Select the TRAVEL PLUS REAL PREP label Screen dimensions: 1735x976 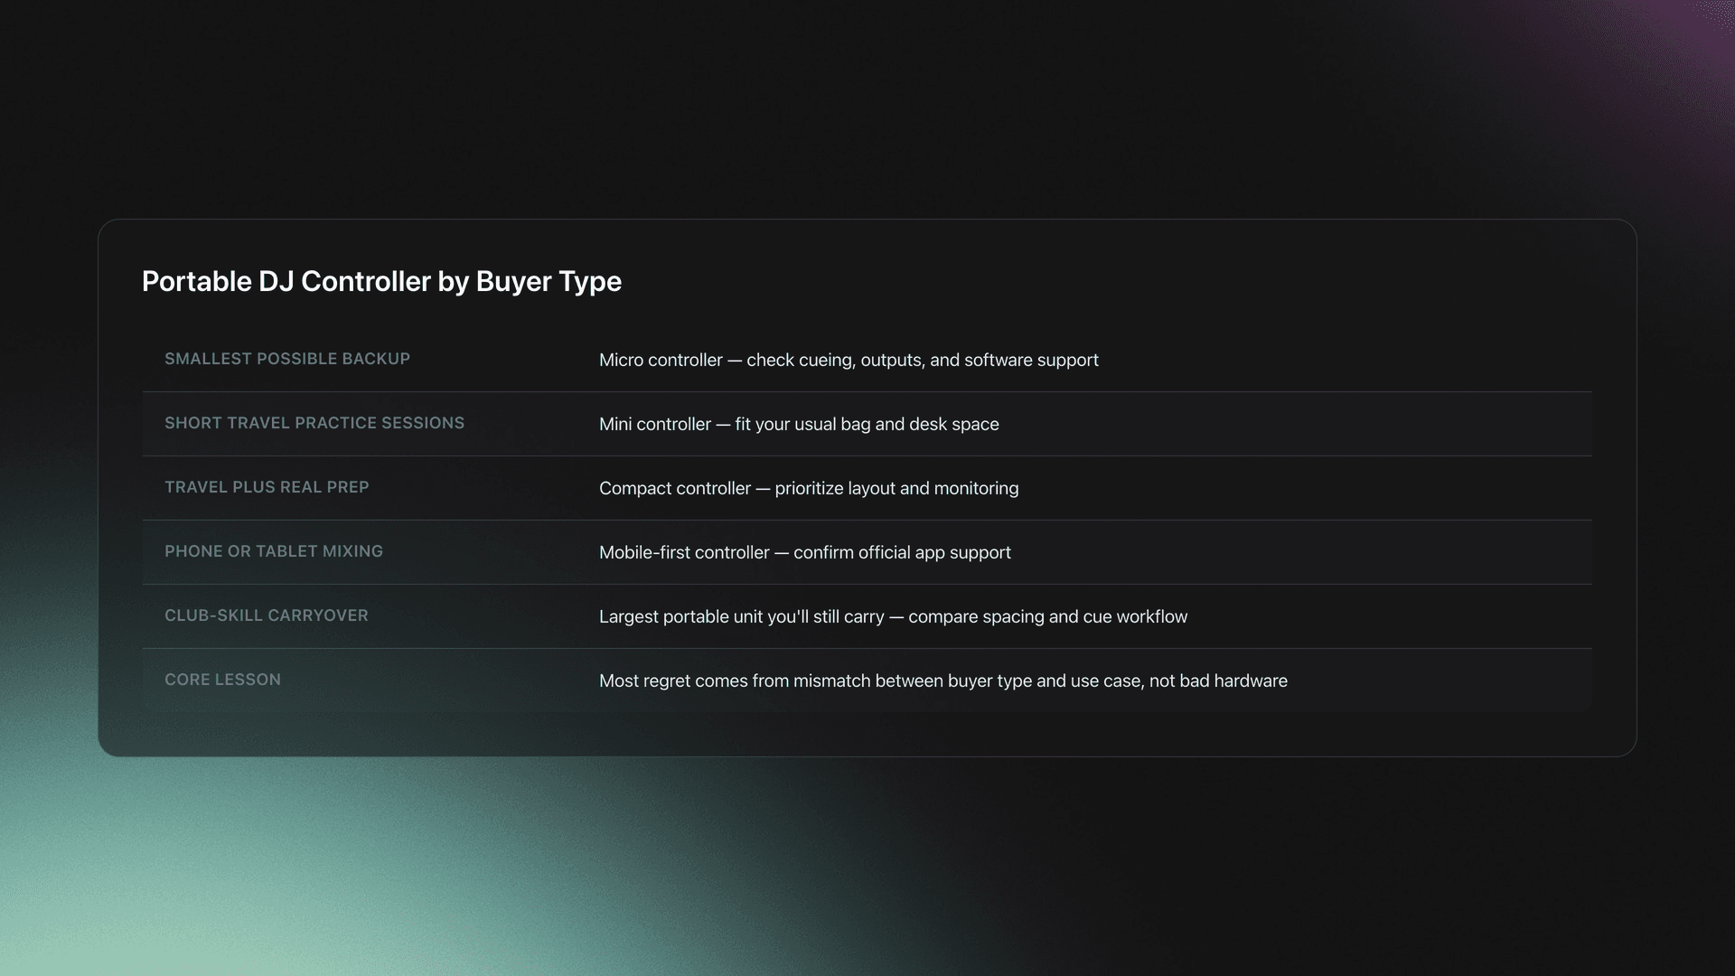(267, 487)
